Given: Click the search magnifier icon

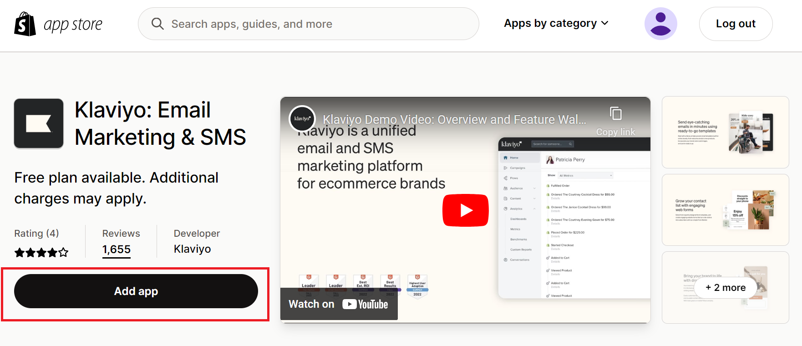Looking at the screenshot, I should point(157,24).
